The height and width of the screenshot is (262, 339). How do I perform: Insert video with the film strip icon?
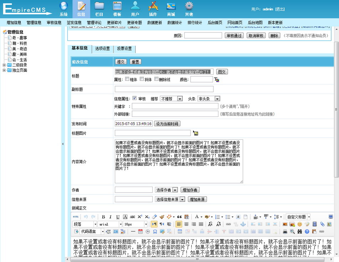click(x=315, y=224)
